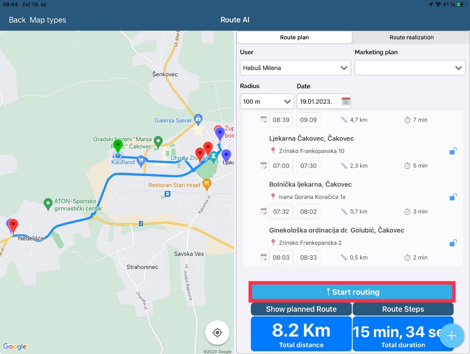Toggle lock for Ginekološka ordinacija dr. Golubić
The image size is (470, 354).
click(x=453, y=243)
